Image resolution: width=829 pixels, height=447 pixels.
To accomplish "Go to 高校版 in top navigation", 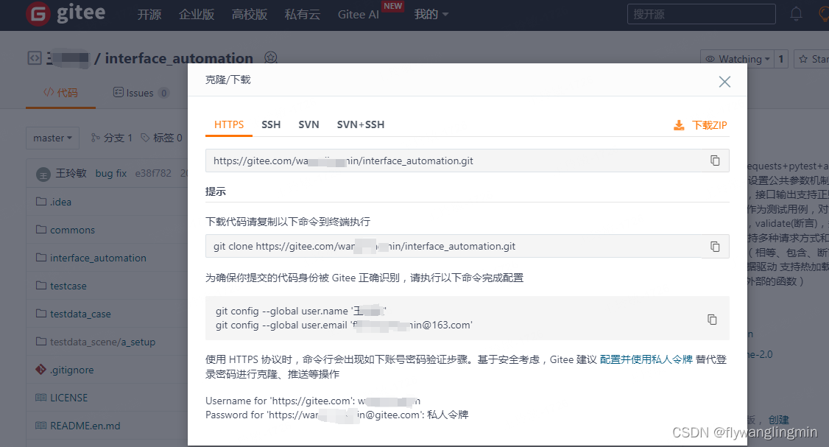I will coord(250,14).
